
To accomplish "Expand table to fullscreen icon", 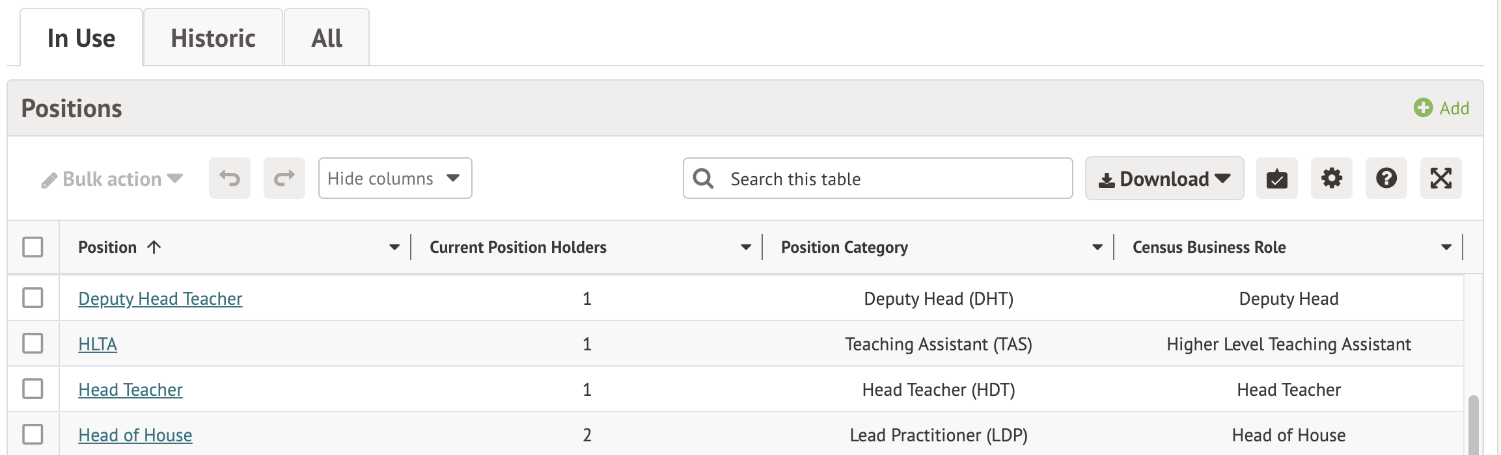I will (x=1440, y=178).
